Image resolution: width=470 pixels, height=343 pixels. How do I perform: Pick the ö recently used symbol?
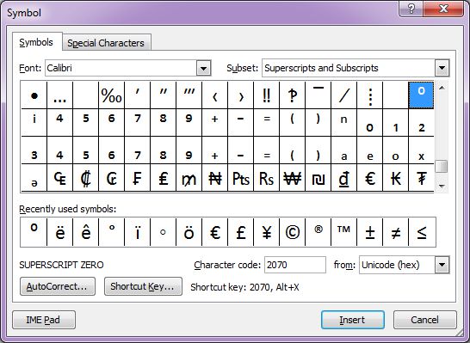[189, 232]
